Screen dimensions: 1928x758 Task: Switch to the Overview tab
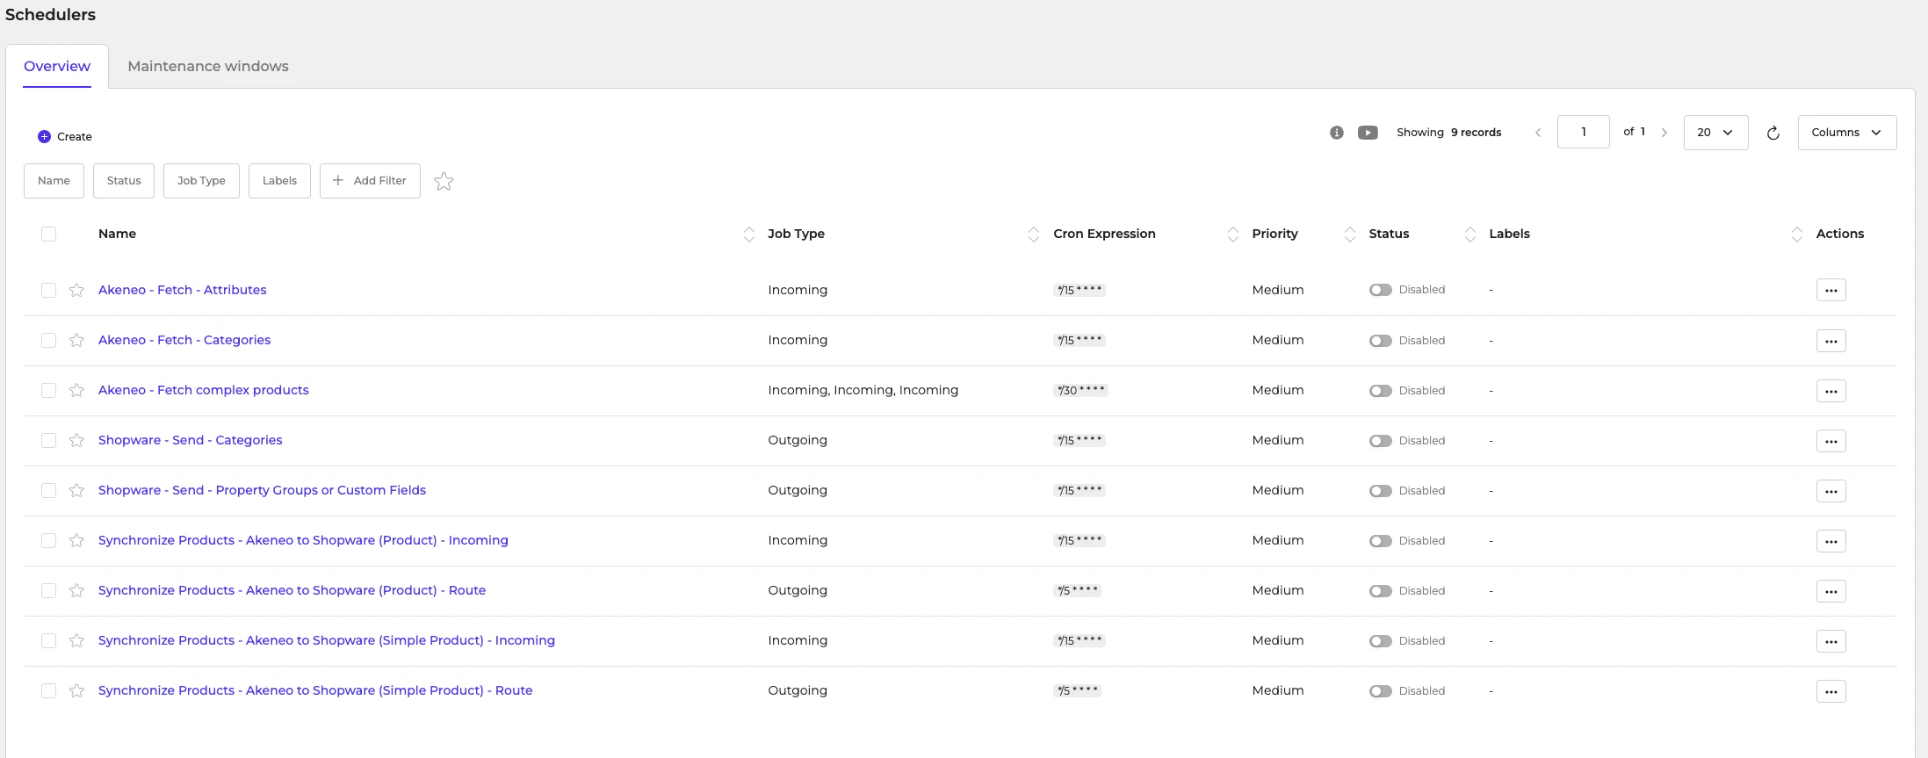[x=57, y=66]
